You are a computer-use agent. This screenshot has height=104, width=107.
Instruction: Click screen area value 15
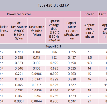point(89,74)
